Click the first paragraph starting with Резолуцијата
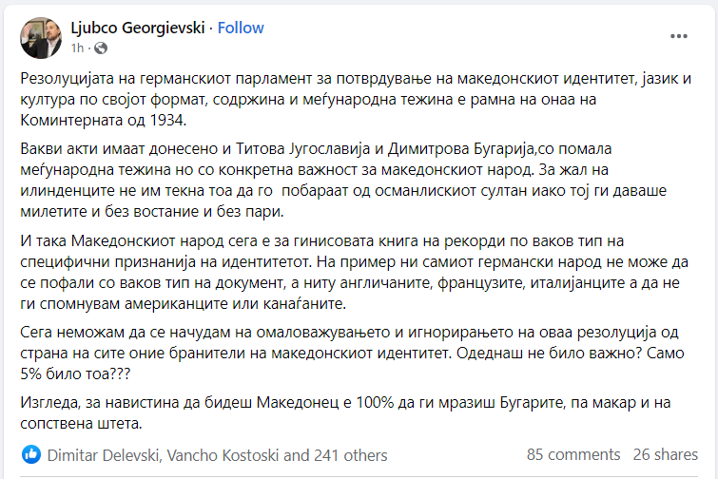Viewport: 718px width, 479px height. click(x=356, y=99)
